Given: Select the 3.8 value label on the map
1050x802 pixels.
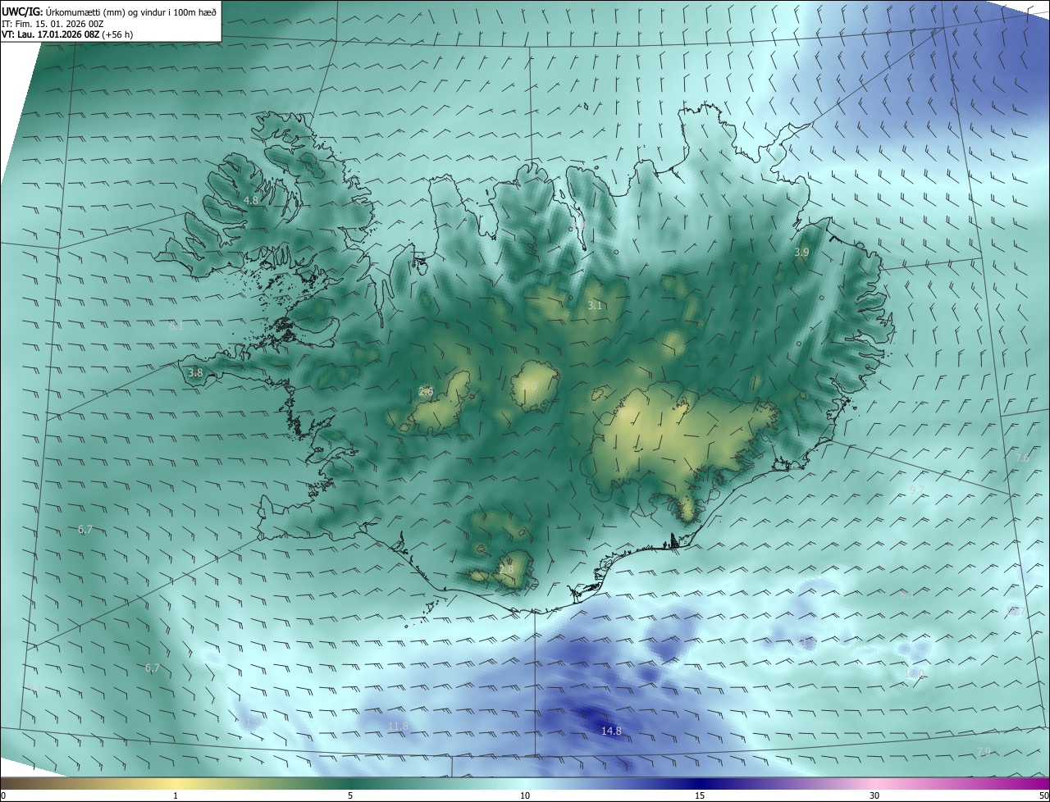Looking at the screenshot, I should 195,373.
